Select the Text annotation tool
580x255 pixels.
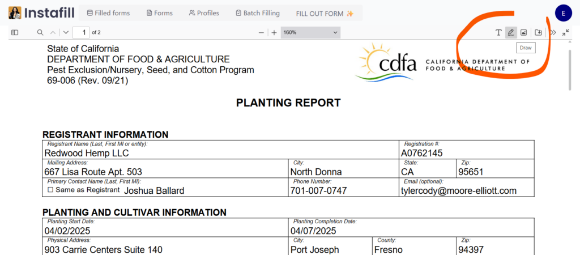pos(498,32)
